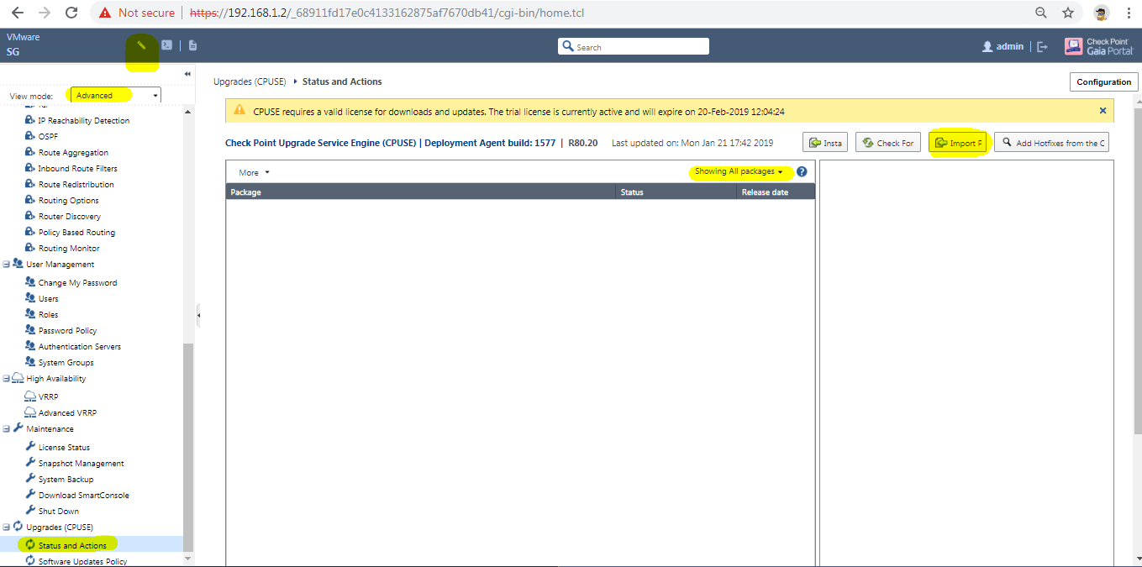1142x567 pixels.
Task: Click Check For Updates button
Action: (888, 143)
